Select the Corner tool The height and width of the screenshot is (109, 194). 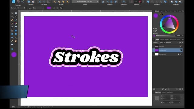16,16
